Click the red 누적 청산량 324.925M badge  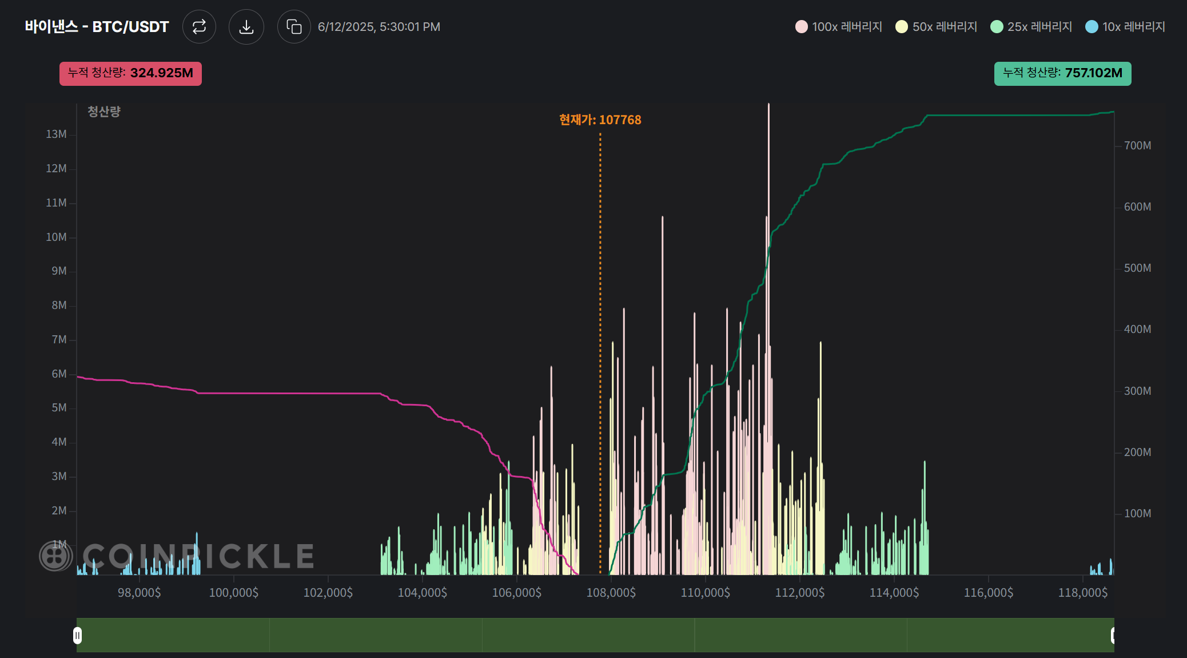tap(130, 73)
